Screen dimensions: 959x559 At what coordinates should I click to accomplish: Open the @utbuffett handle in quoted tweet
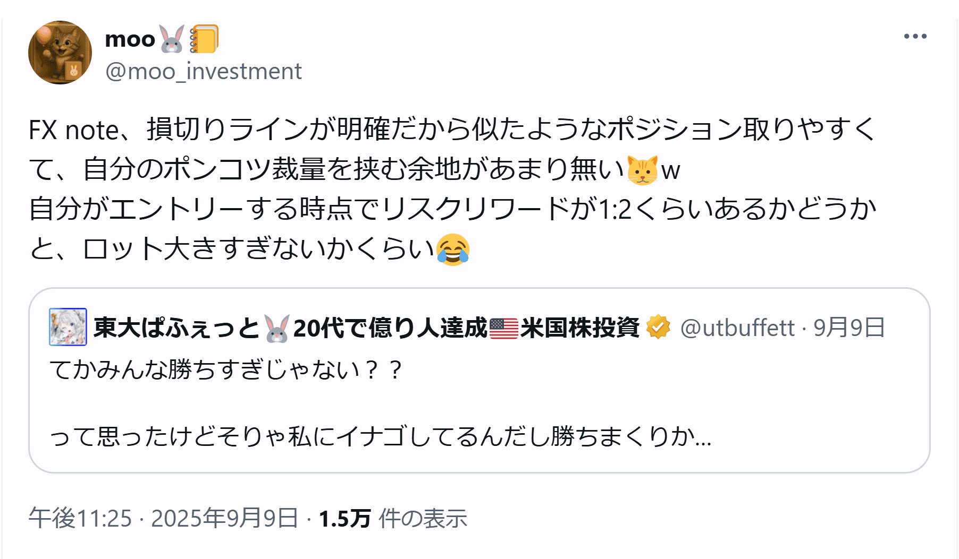point(737,328)
